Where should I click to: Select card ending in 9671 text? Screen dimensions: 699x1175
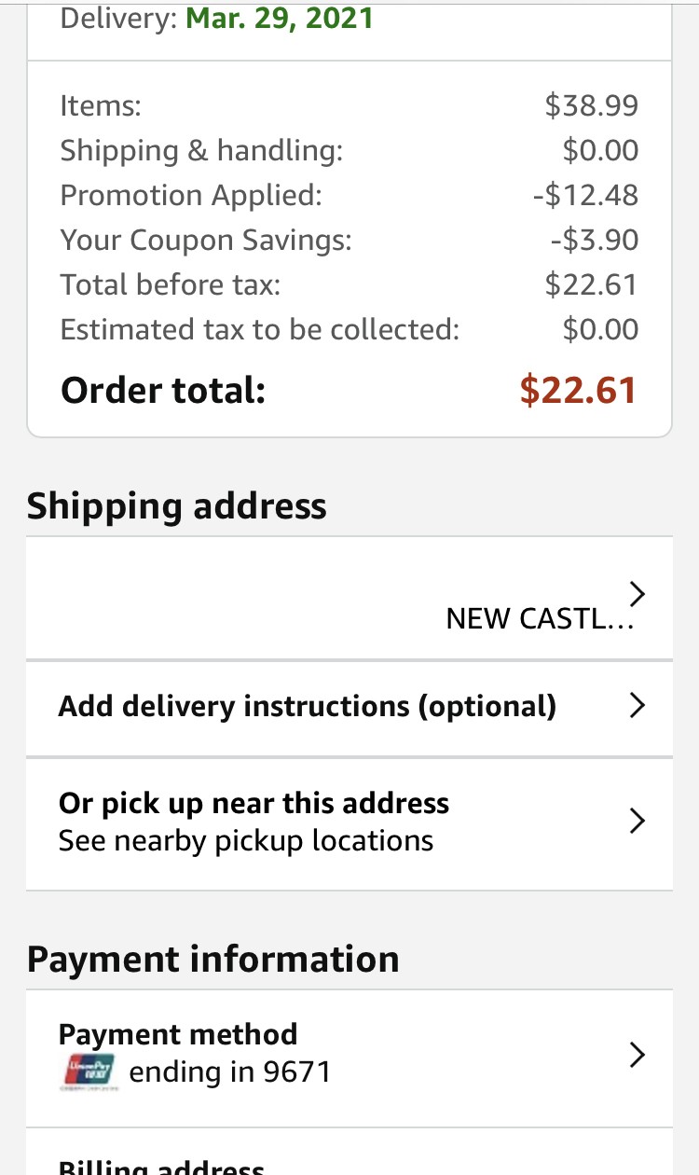(230, 1072)
